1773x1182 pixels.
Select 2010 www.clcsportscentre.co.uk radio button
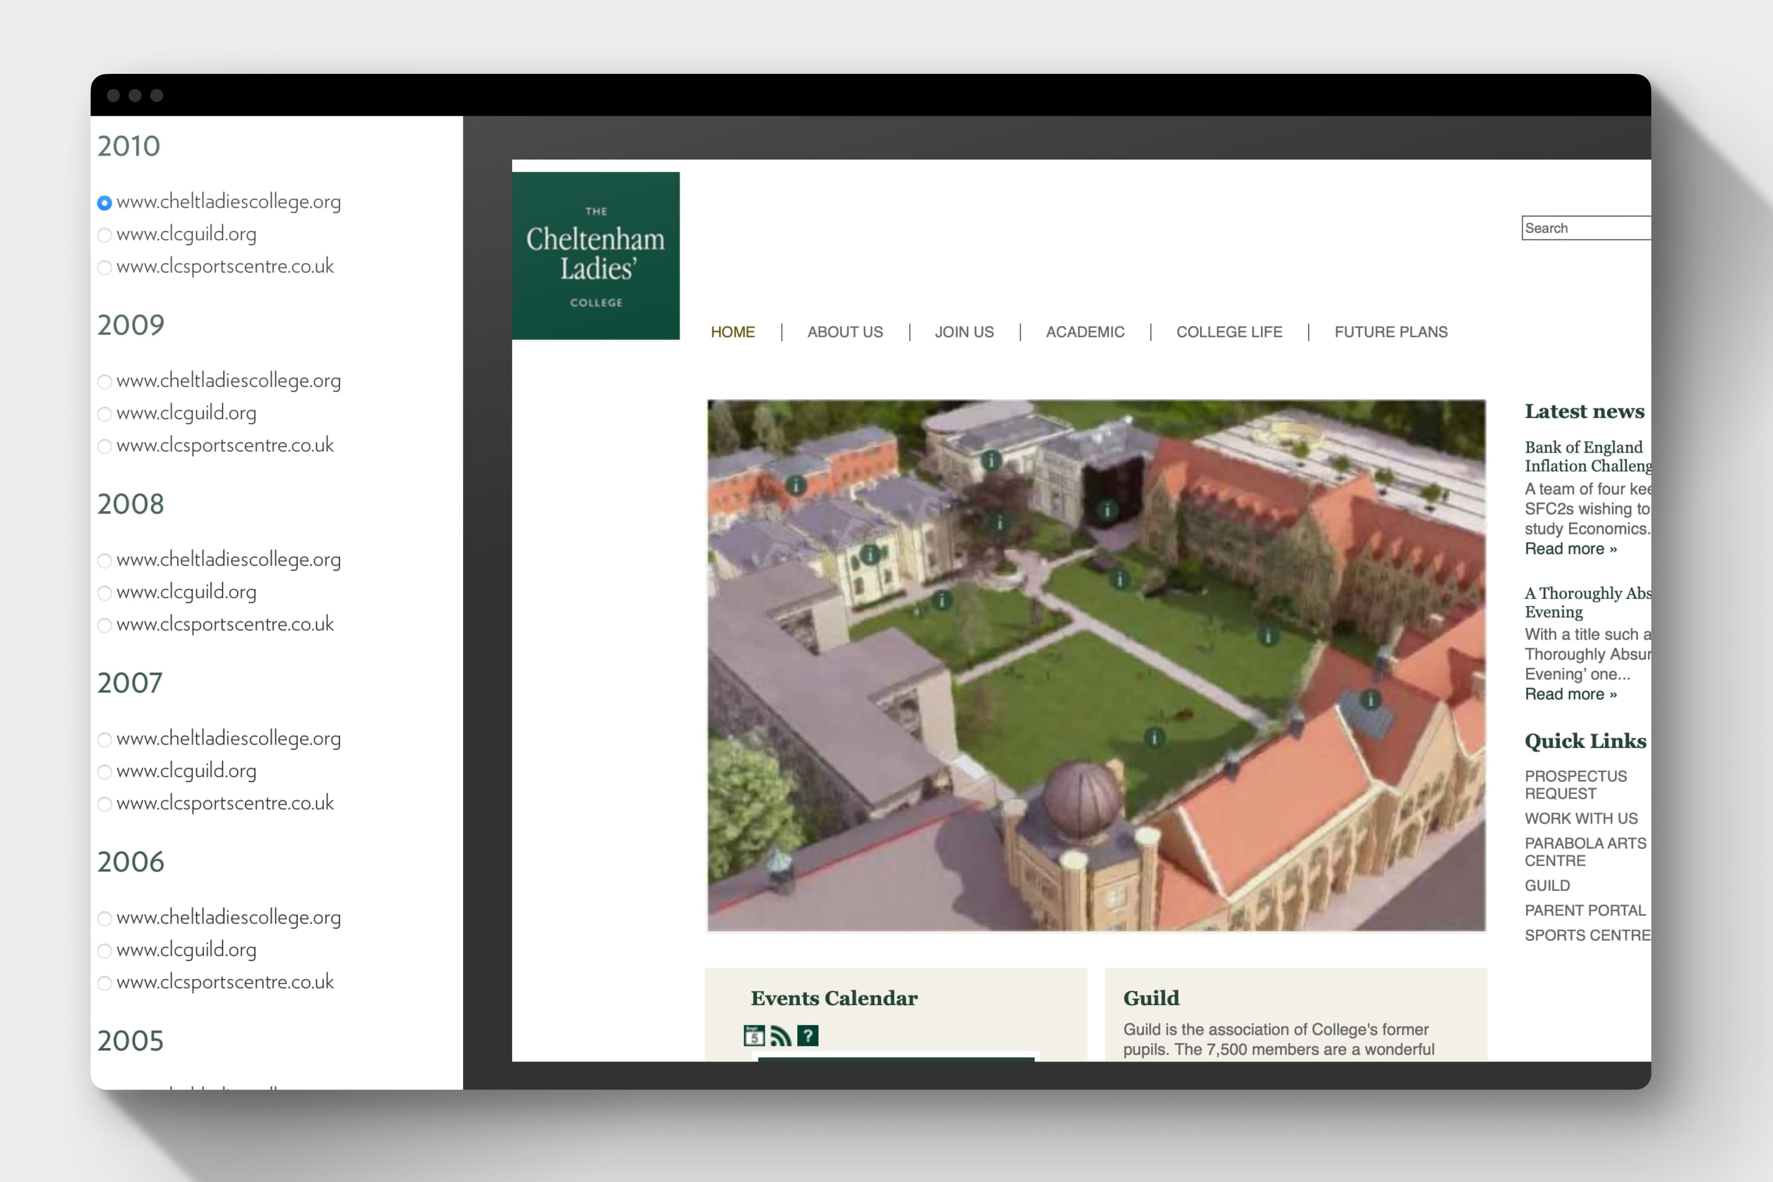[x=105, y=267]
